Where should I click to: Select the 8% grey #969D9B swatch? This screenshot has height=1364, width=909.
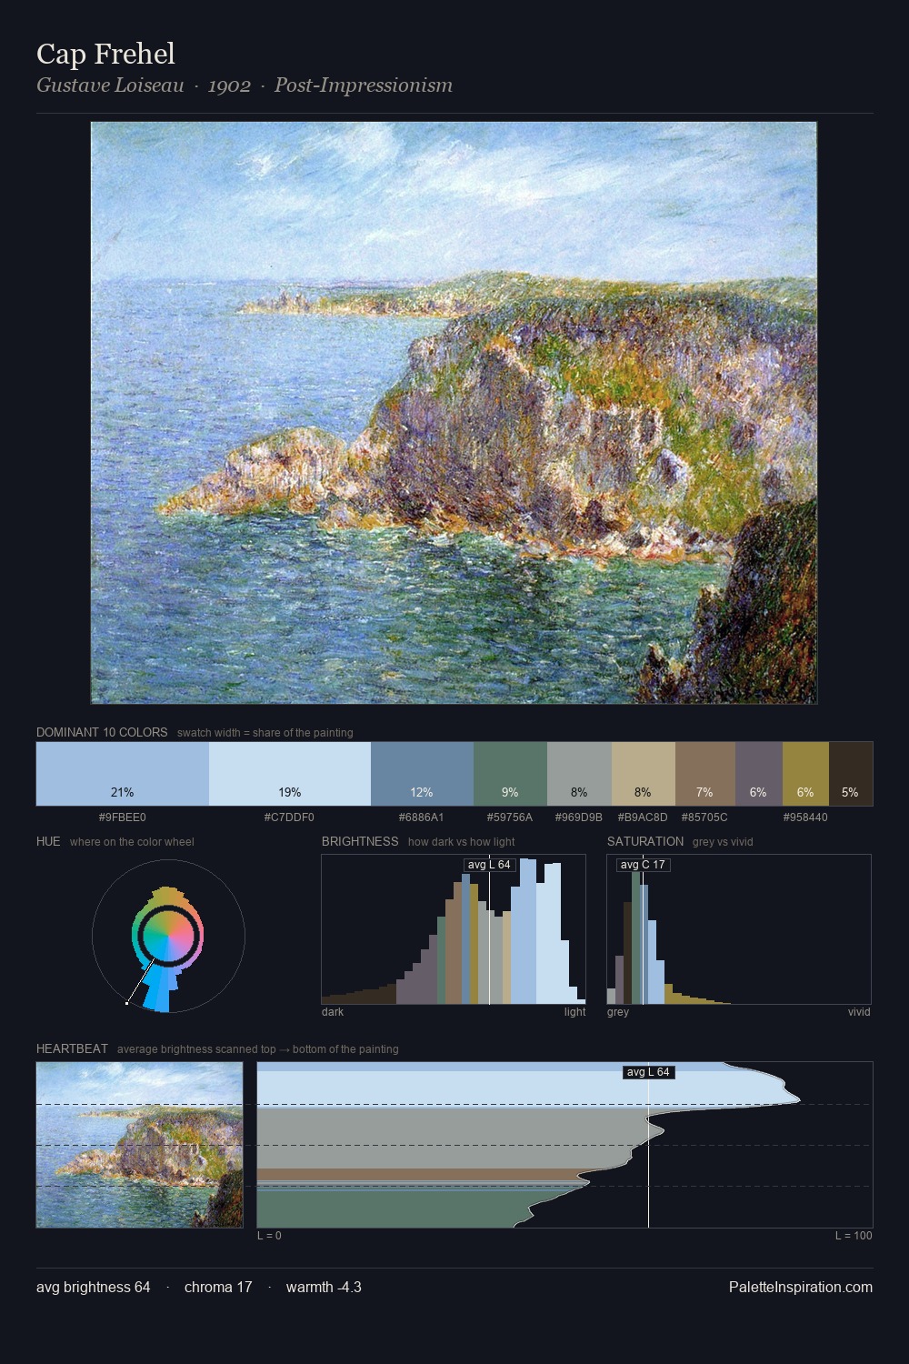[579, 774]
